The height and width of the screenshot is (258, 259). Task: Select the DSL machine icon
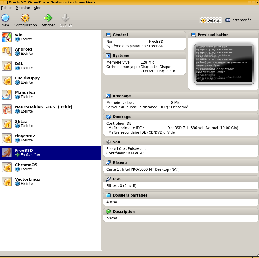click(7, 66)
